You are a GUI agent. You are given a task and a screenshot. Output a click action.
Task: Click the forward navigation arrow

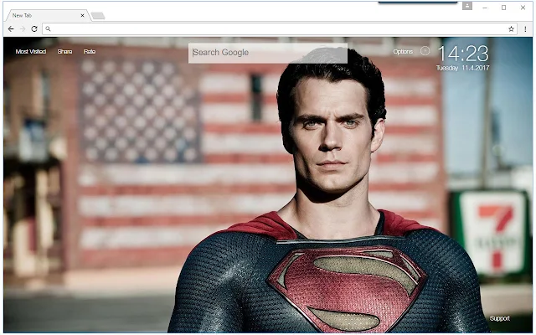tap(23, 29)
